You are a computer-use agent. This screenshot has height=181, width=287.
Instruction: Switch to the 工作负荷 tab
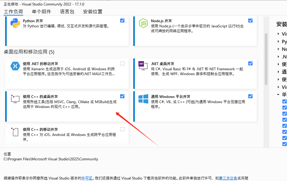coord(13,12)
